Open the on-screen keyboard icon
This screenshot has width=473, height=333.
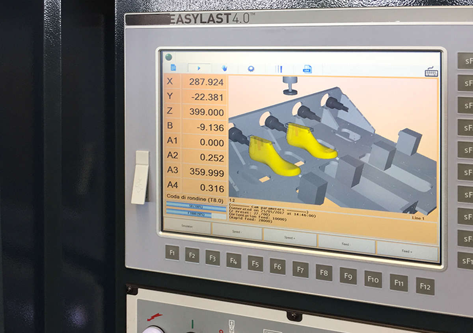(431, 72)
